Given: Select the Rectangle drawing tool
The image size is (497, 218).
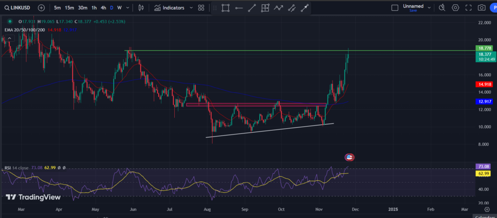Looking at the screenshot, I should (225, 8).
